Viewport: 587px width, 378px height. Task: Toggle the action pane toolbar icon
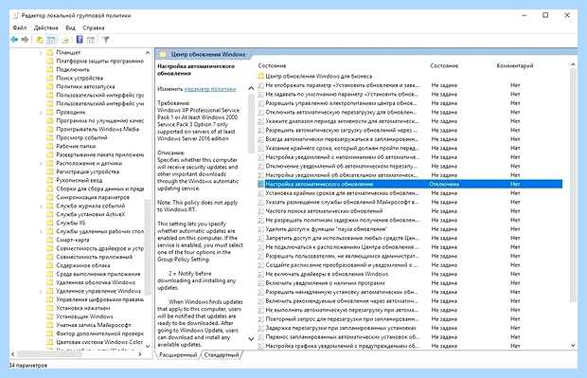coord(91,40)
